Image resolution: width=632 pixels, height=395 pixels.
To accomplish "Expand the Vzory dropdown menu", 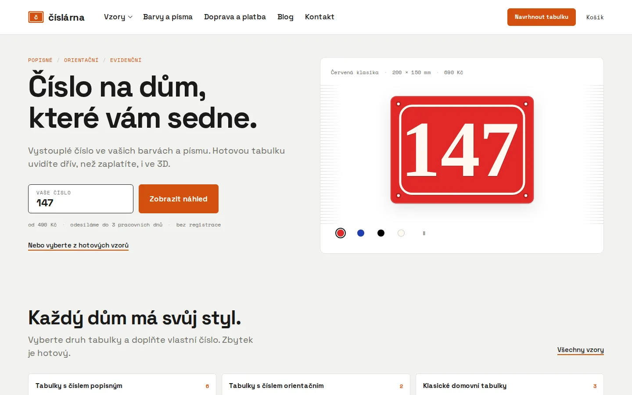I will [x=118, y=17].
